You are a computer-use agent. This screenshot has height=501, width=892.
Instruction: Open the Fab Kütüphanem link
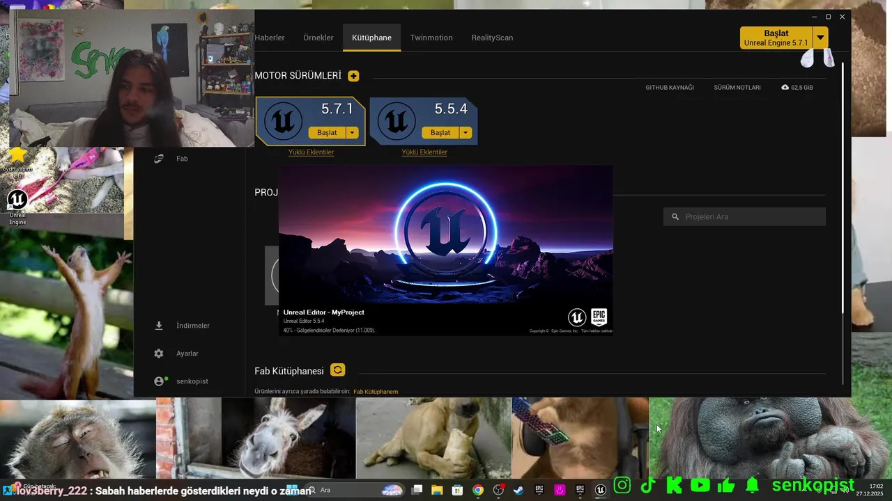(x=376, y=392)
